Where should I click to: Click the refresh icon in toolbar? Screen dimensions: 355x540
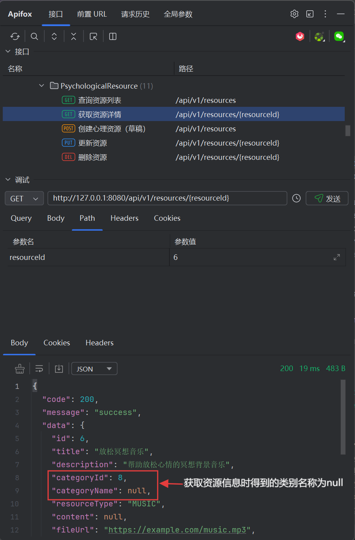click(x=15, y=36)
